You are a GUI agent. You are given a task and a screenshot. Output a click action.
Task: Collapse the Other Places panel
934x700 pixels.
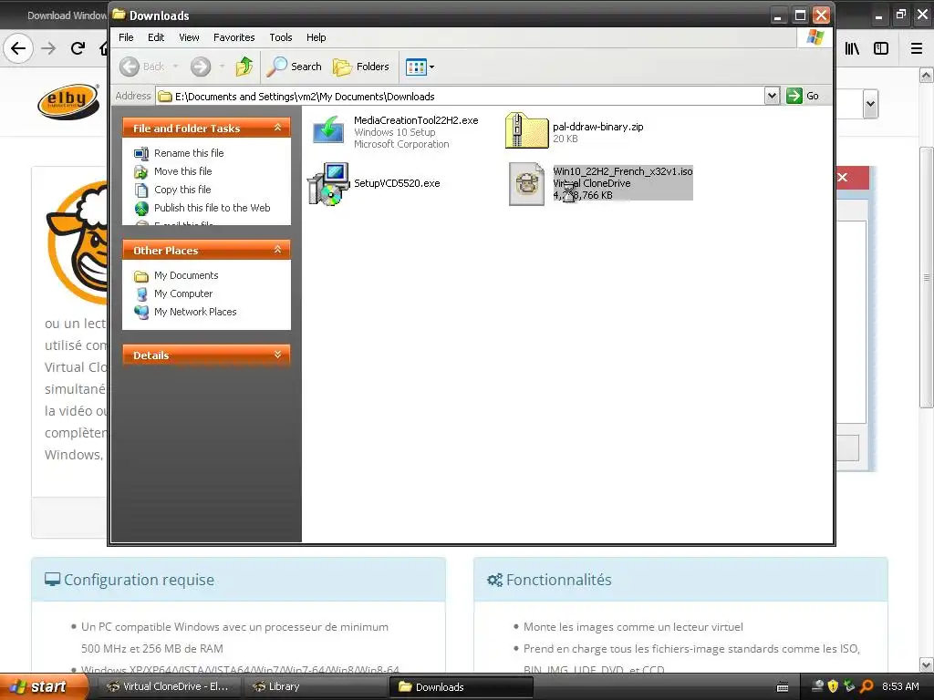(277, 250)
